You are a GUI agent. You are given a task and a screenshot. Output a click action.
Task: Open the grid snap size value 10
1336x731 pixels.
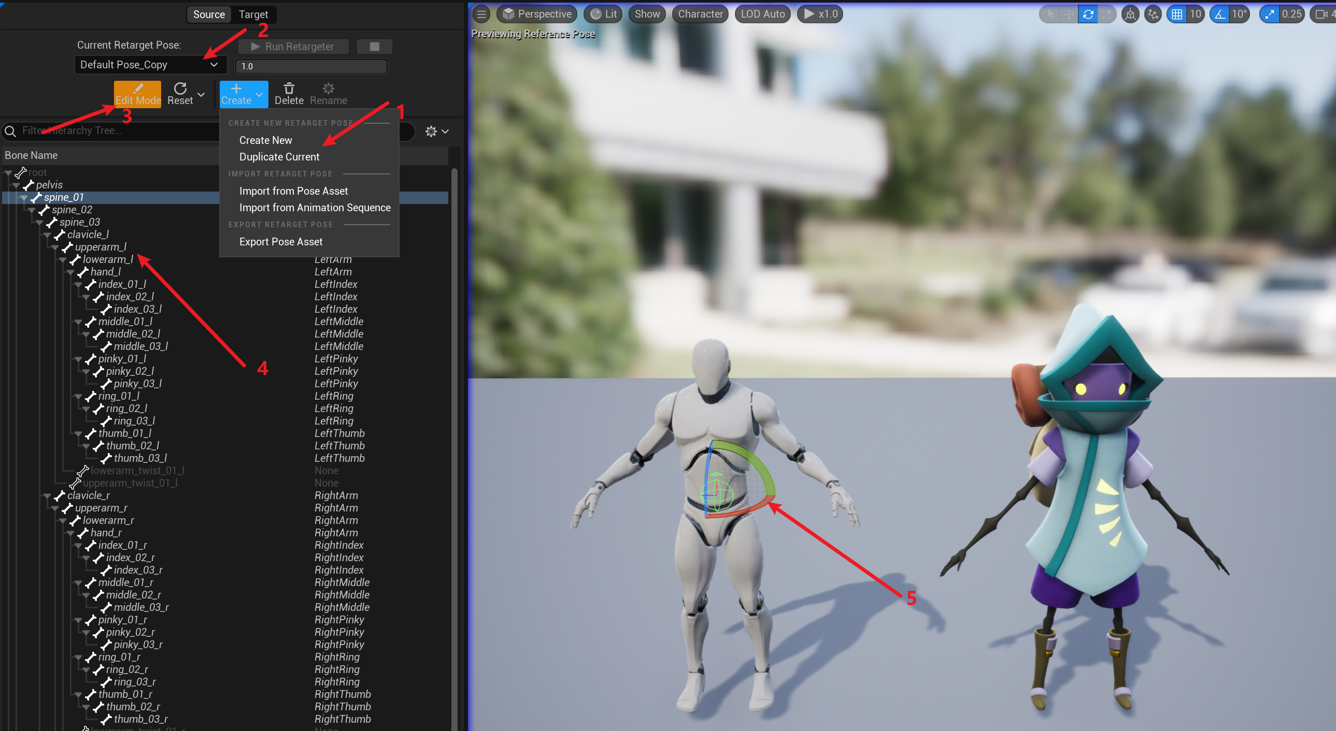click(x=1195, y=14)
